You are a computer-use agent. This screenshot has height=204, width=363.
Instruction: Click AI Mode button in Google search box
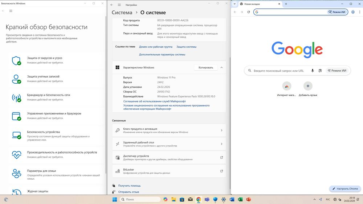pyautogui.click(x=337, y=70)
